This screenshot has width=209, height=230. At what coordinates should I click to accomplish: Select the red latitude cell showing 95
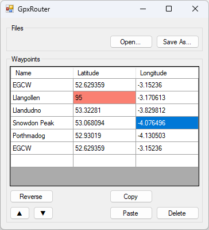pyautogui.click(x=104, y=98)
